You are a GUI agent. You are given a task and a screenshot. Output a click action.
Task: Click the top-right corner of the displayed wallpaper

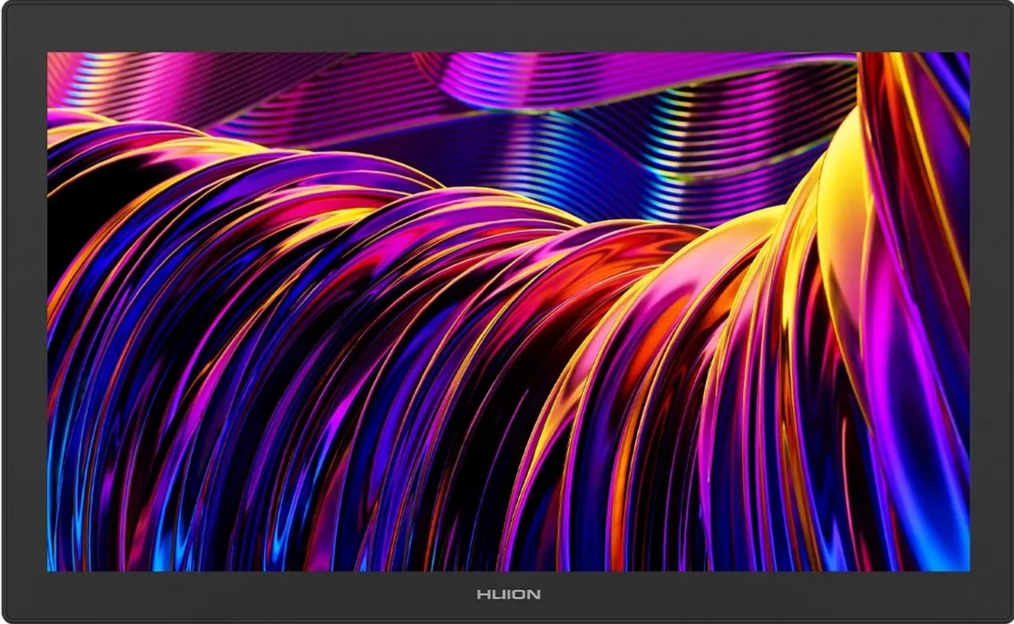coord(967,55)
